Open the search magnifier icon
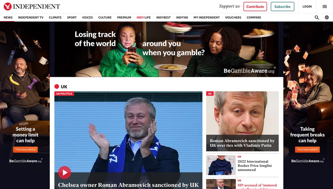The width and height of the screenshot is (333, 189). point(317,18)
